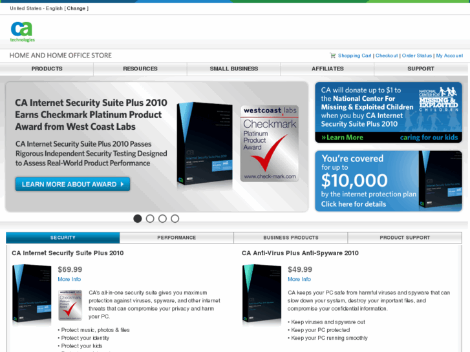
Task: Click the CA Anti-Virus Plus product box thumbnail
Action: (x=262, y=294)
